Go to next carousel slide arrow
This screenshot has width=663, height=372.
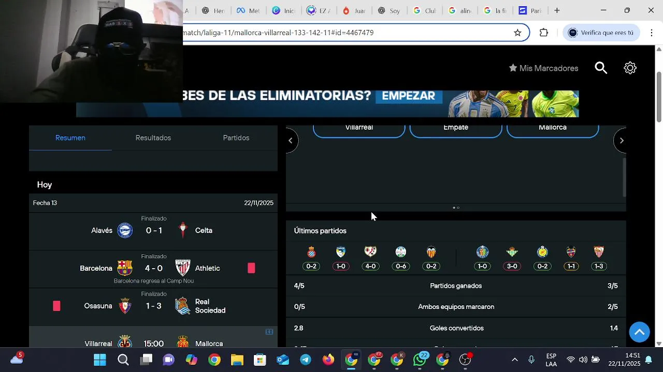(621, 140)
